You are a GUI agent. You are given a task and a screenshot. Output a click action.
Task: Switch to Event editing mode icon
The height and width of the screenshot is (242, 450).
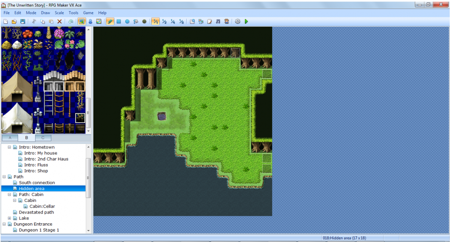click(90, 21)
